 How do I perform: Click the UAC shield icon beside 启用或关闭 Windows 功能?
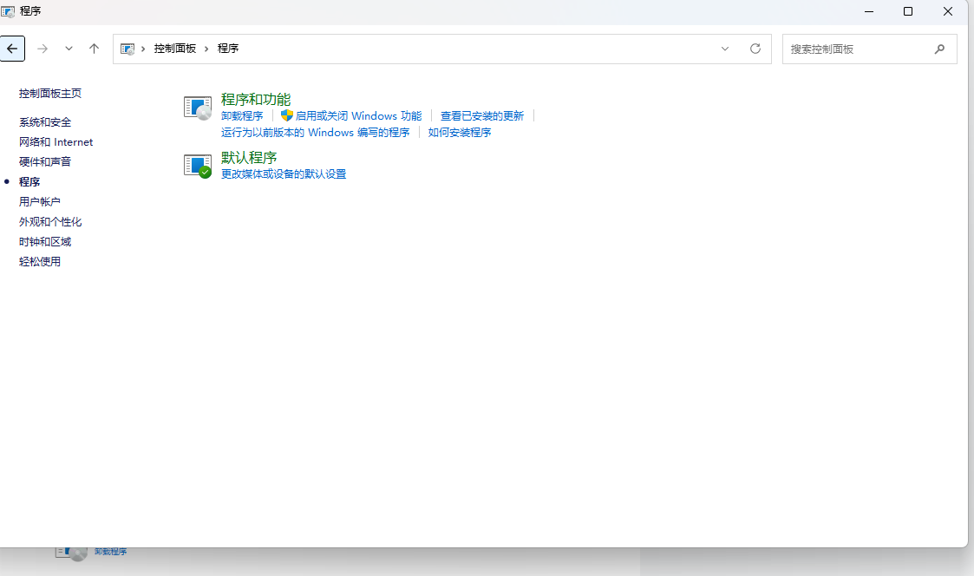286,115
